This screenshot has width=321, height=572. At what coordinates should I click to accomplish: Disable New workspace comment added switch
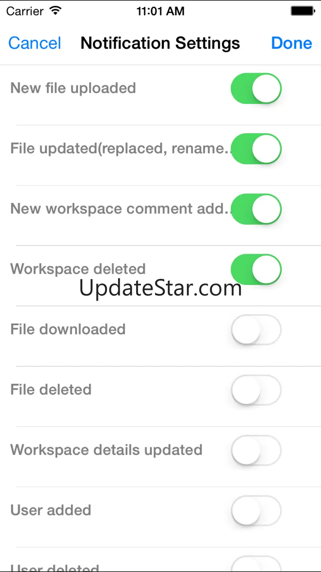[x=256, y=209]
